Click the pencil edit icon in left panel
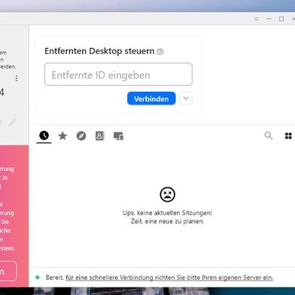 click(x=12, y=123)
